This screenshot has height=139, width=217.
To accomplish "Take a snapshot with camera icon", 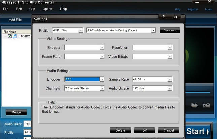I will (206, 105).
